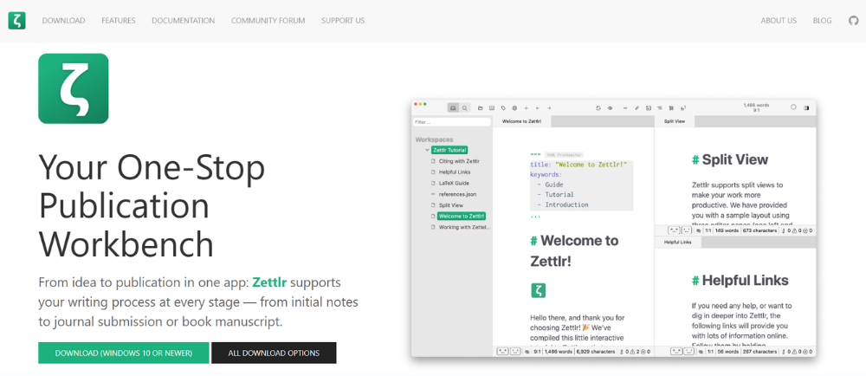Click the large green Zettlr logo
The image size is (866, 376).
(x=73, y=88)
